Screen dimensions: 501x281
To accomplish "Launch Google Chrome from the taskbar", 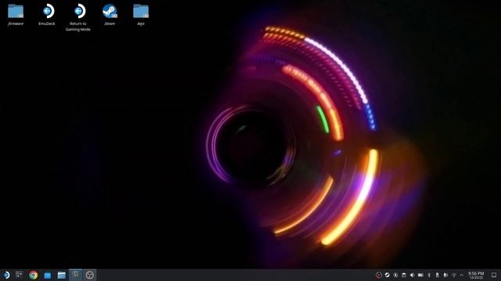I will pyautogui.click(x=33, y=275).
